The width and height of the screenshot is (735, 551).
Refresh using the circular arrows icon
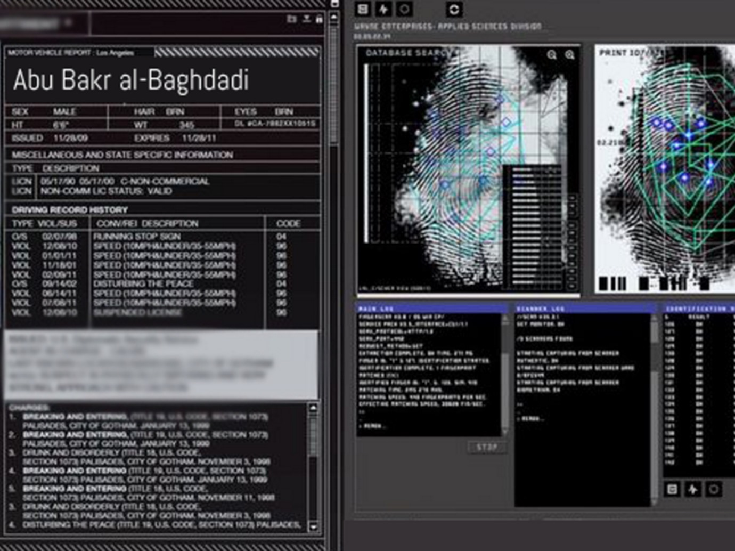[x=454, y=9]
